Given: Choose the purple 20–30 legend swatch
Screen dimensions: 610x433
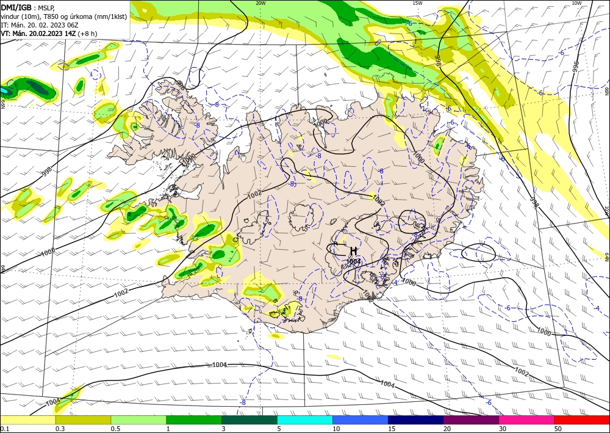Looking at the screenshot, I should (471, 420).
